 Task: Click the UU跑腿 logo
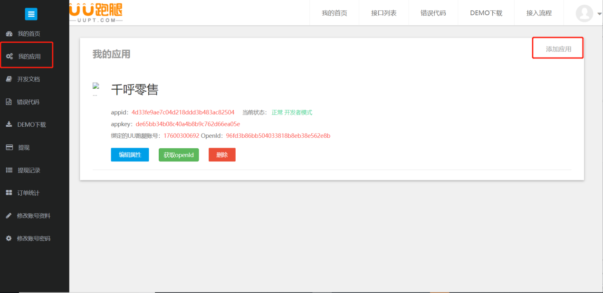[96, 13]
